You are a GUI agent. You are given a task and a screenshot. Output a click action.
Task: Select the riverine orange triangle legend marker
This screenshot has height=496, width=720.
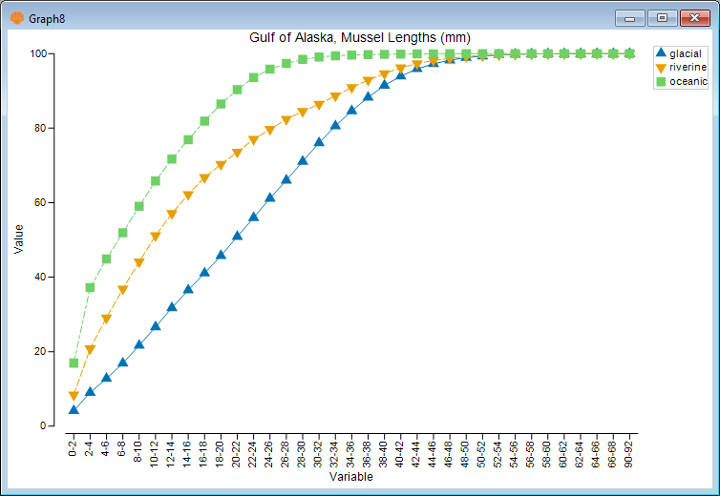pyautogui.click(x=660, y=68)
